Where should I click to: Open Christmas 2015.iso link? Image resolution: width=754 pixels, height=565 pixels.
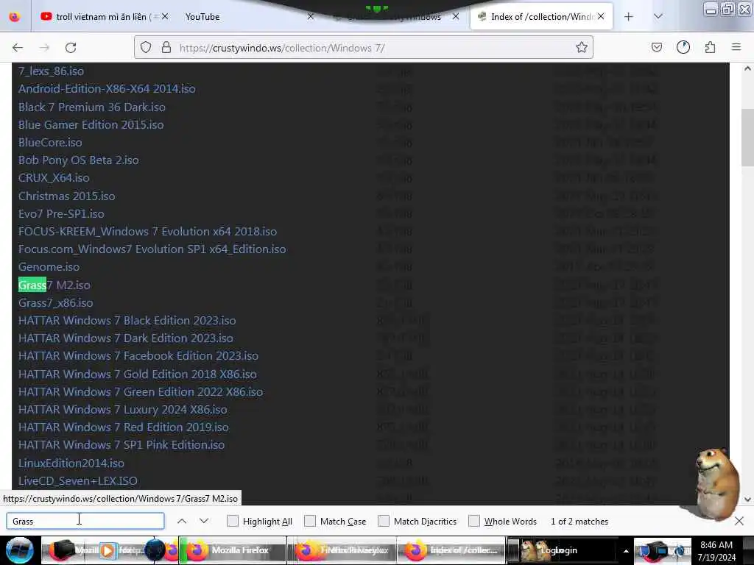click(x=67, y=196)
